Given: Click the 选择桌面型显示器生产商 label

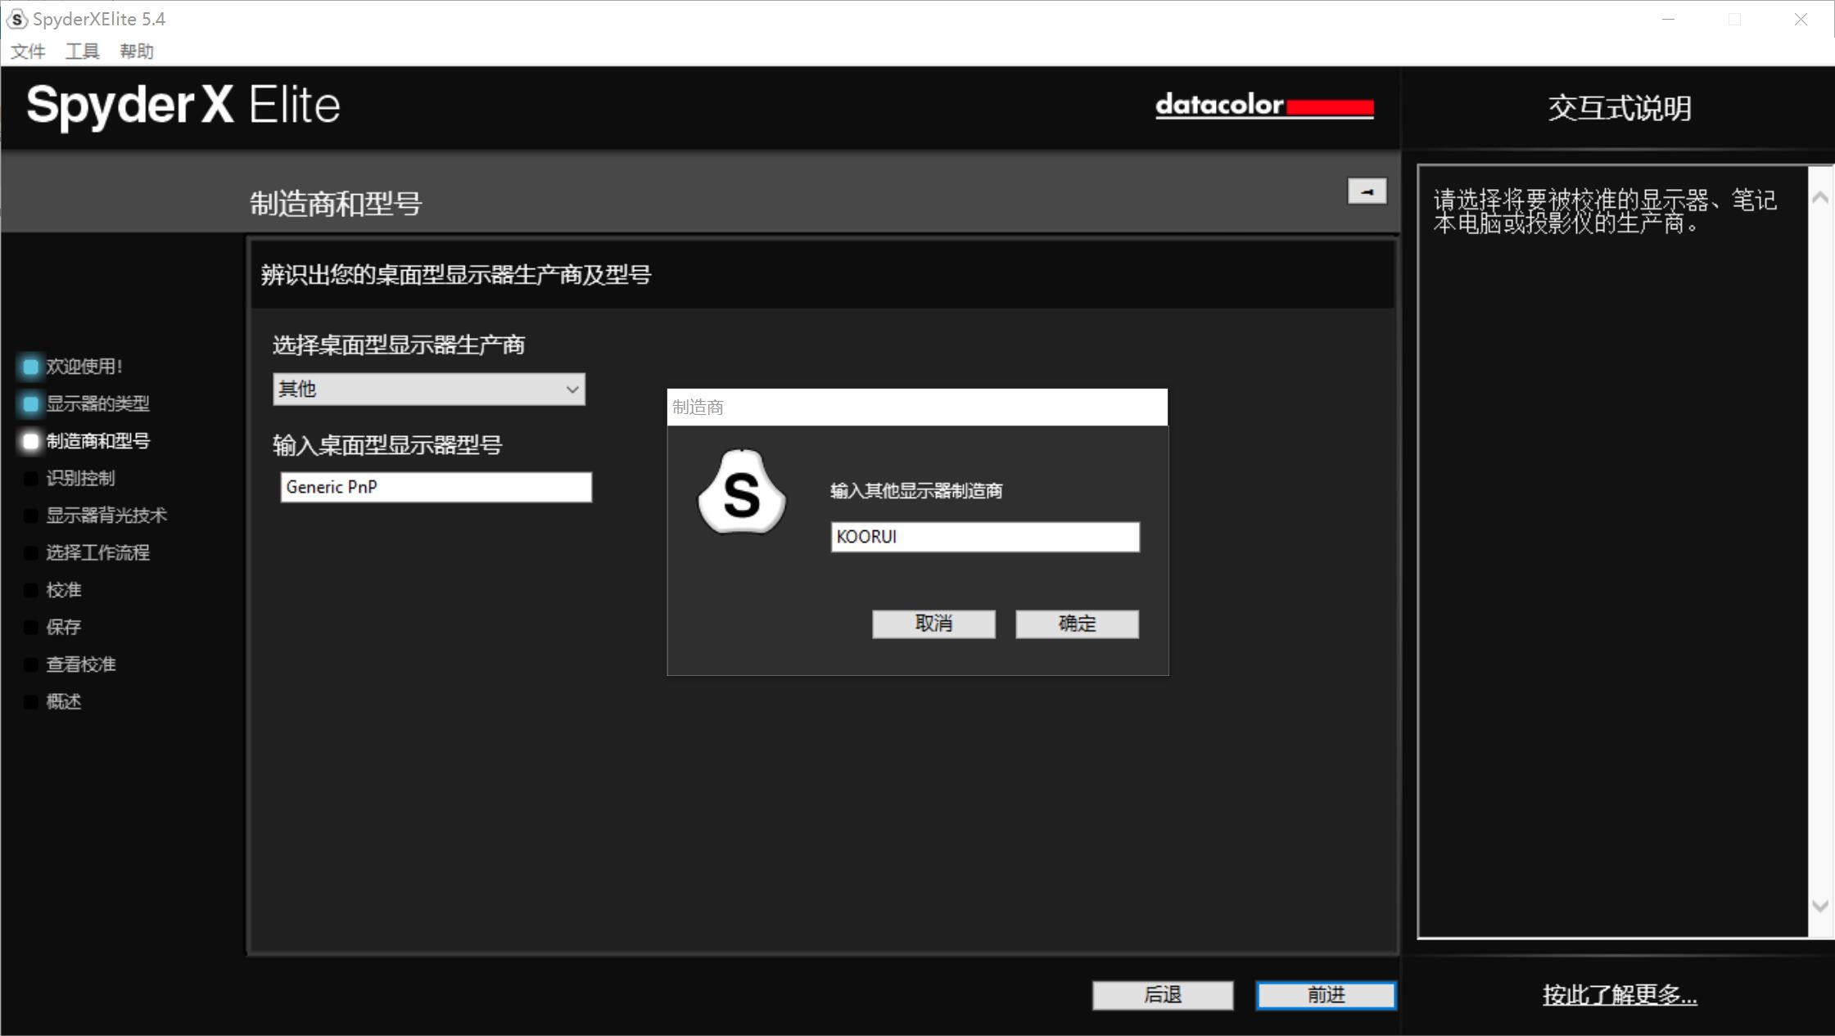Looking at the screenshot, I should click(399, 345).
